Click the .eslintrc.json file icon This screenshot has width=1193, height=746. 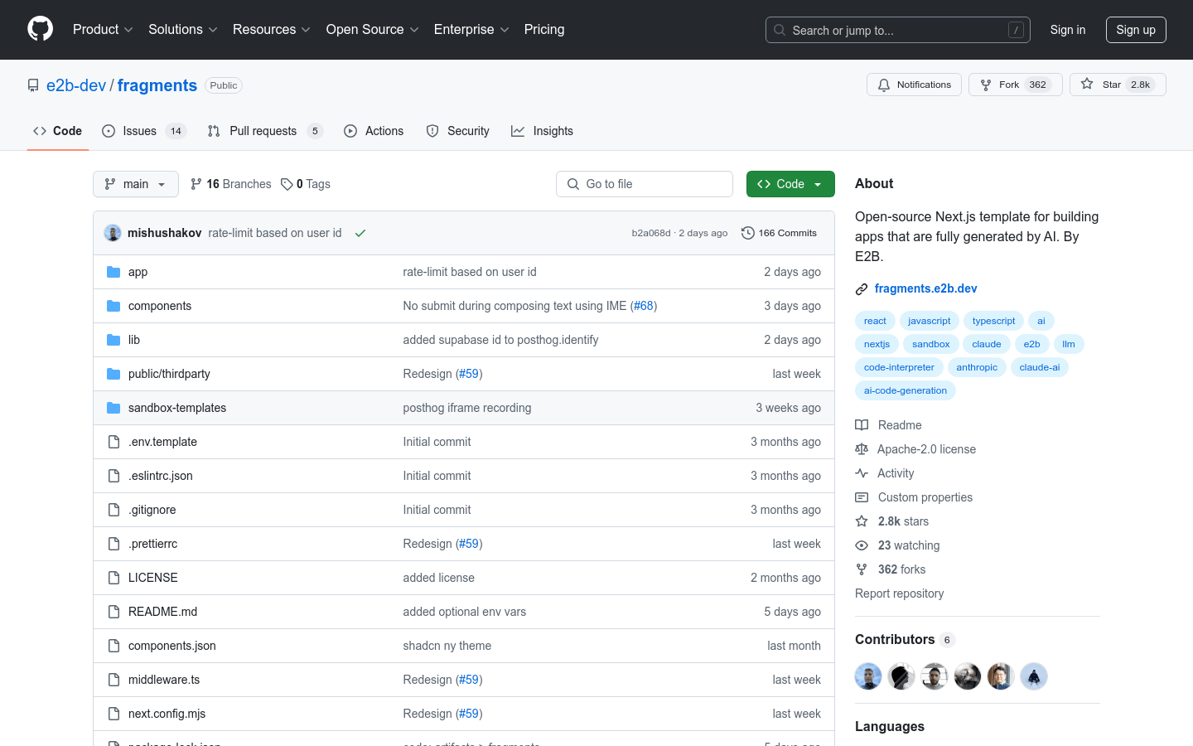(x=114, y=476)
